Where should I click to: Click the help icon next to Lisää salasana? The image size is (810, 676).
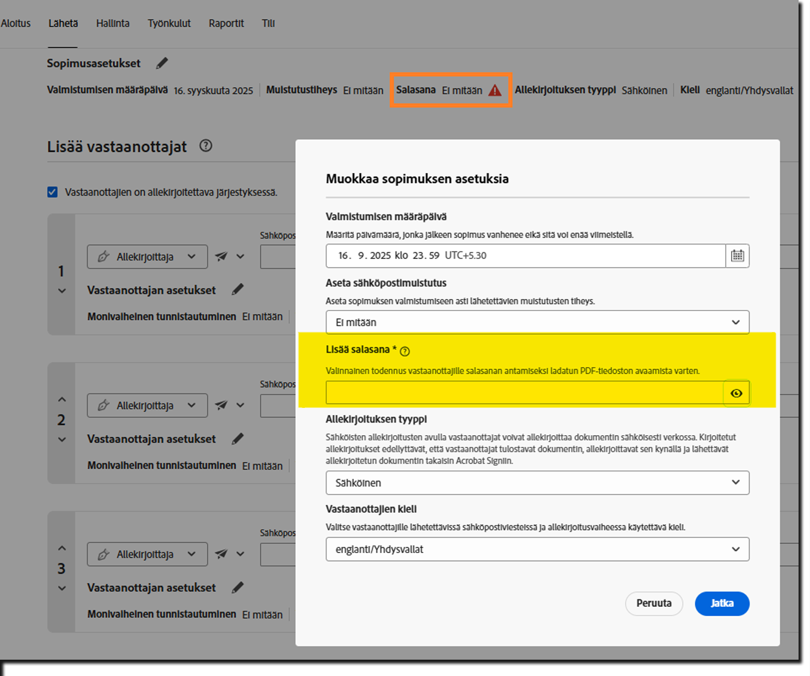click(x=404, y=351)
